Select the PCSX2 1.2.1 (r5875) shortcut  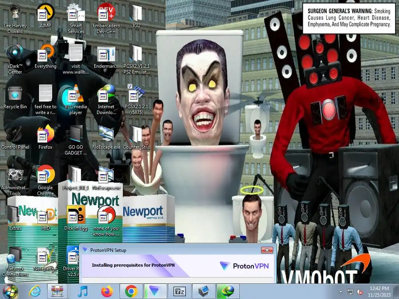pyautogui.click(x=136, y=100)
